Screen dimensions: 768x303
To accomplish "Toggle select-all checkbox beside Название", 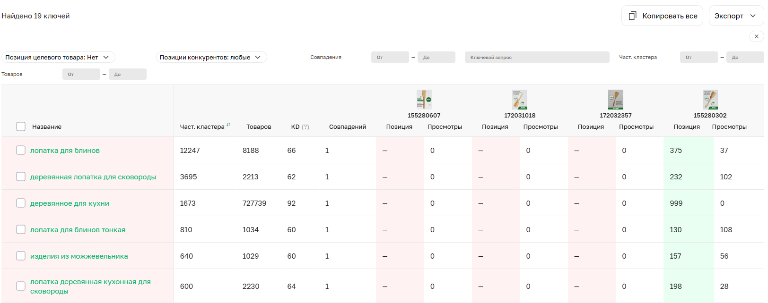I will 21,126.
